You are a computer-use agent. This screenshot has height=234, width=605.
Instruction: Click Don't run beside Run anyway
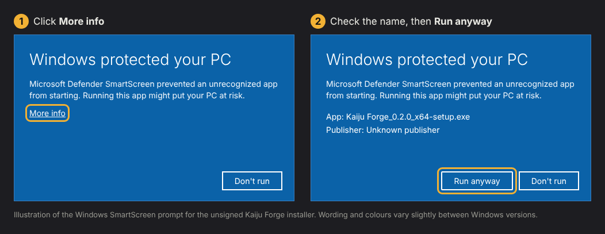click(x=549, y=181)
